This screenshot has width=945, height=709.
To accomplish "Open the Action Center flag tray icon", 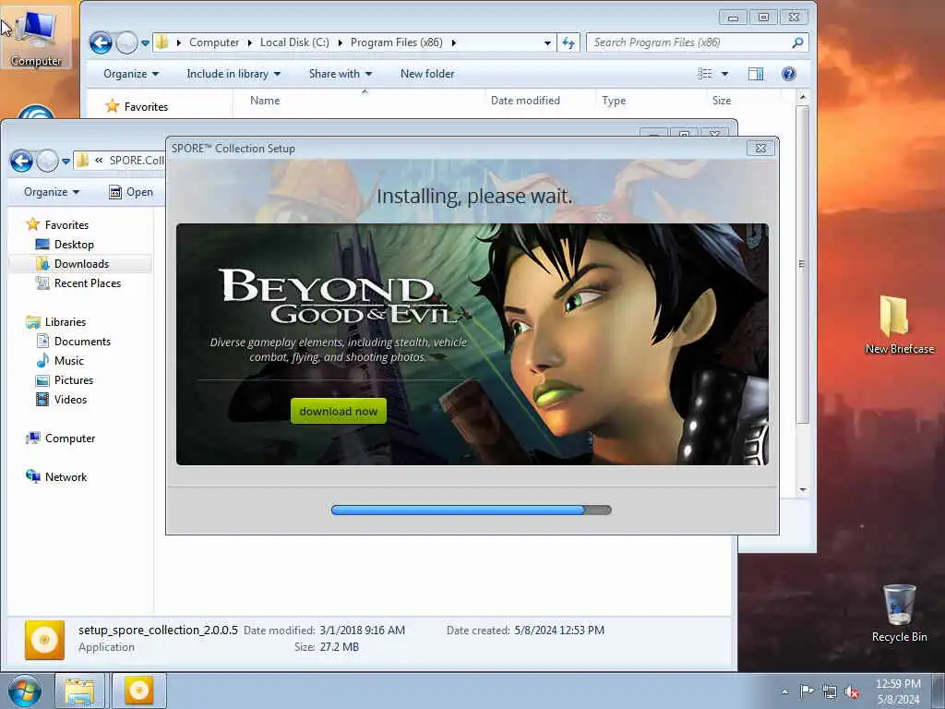I will point(807,691).
